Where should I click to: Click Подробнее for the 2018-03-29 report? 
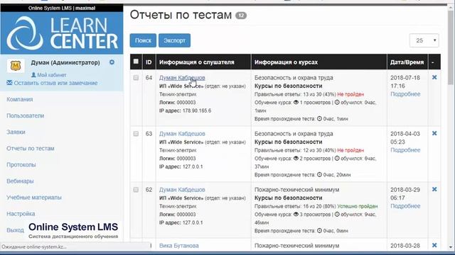click(405, 206)
